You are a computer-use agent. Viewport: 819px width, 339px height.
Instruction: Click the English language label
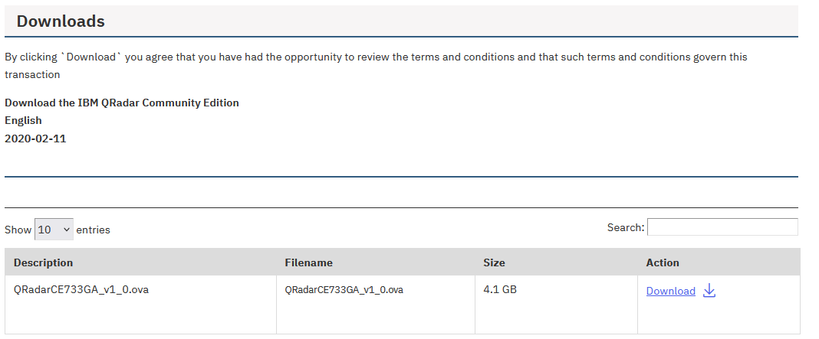pyautogui.click(x=23, y=120)
